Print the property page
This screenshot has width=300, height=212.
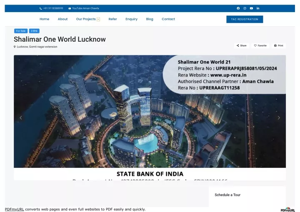[x=279, y=45]
